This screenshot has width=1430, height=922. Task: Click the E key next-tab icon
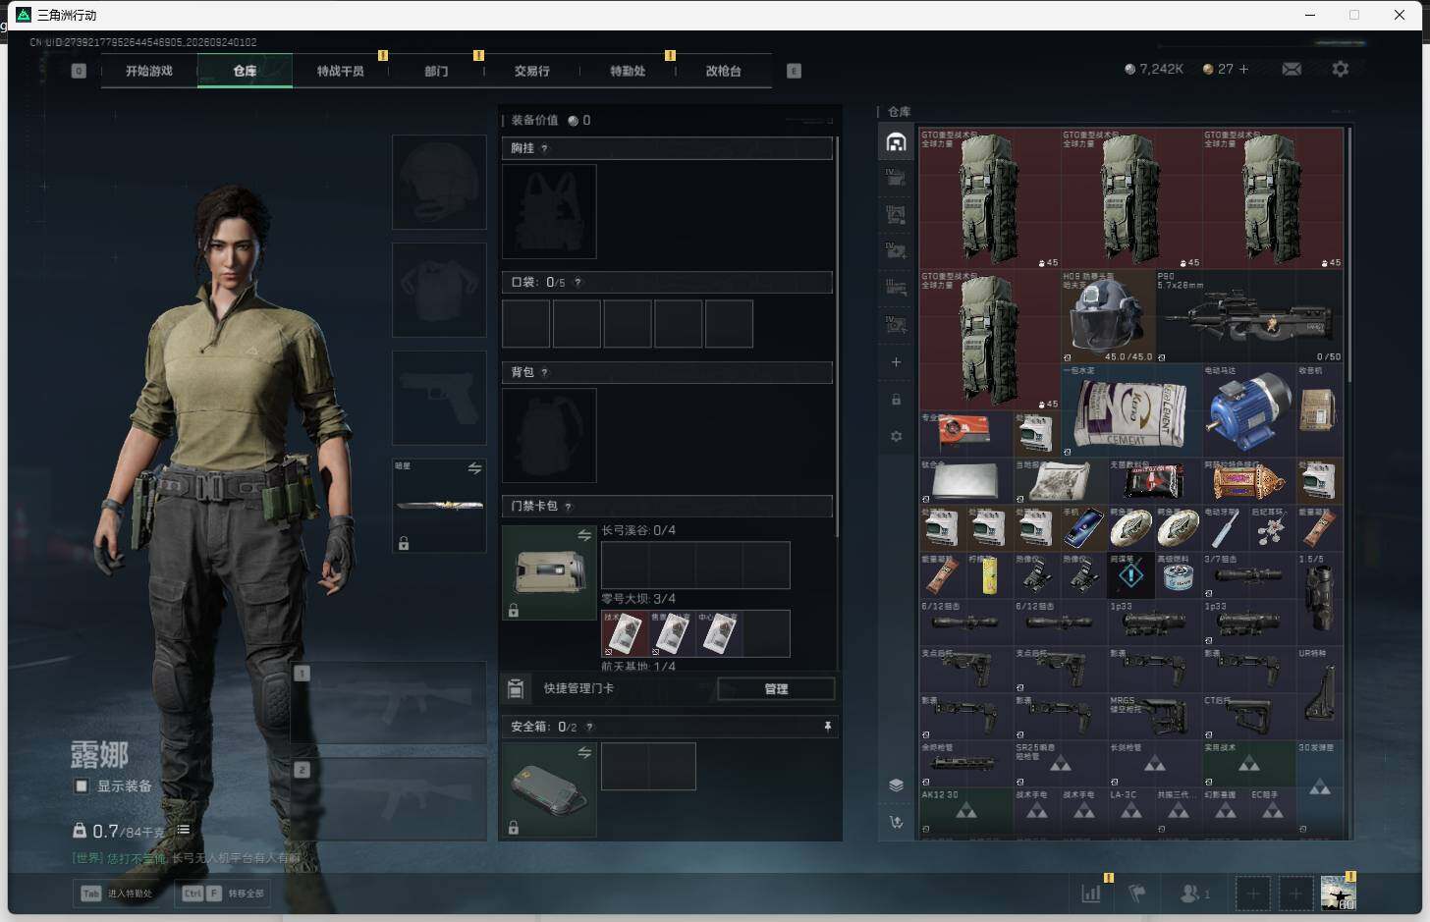point(794,71)
